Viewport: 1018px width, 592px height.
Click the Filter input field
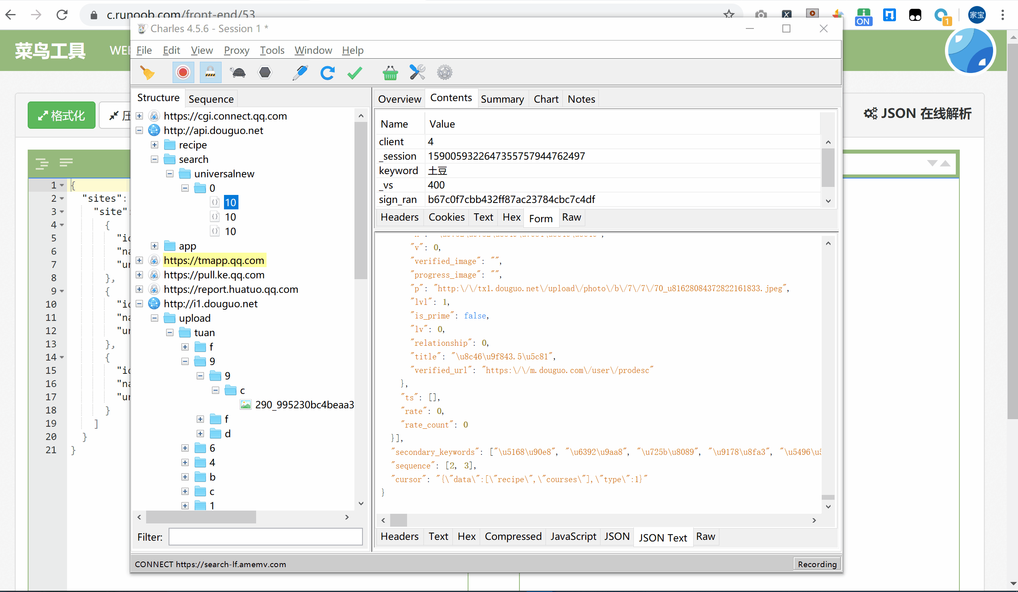(x=265, y=537)
